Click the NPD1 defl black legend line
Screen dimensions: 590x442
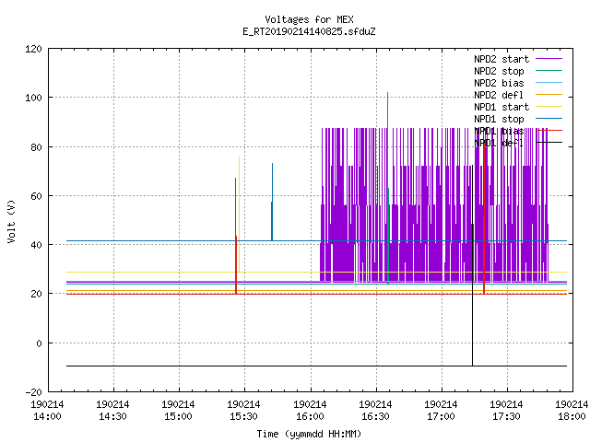[549, 143]
